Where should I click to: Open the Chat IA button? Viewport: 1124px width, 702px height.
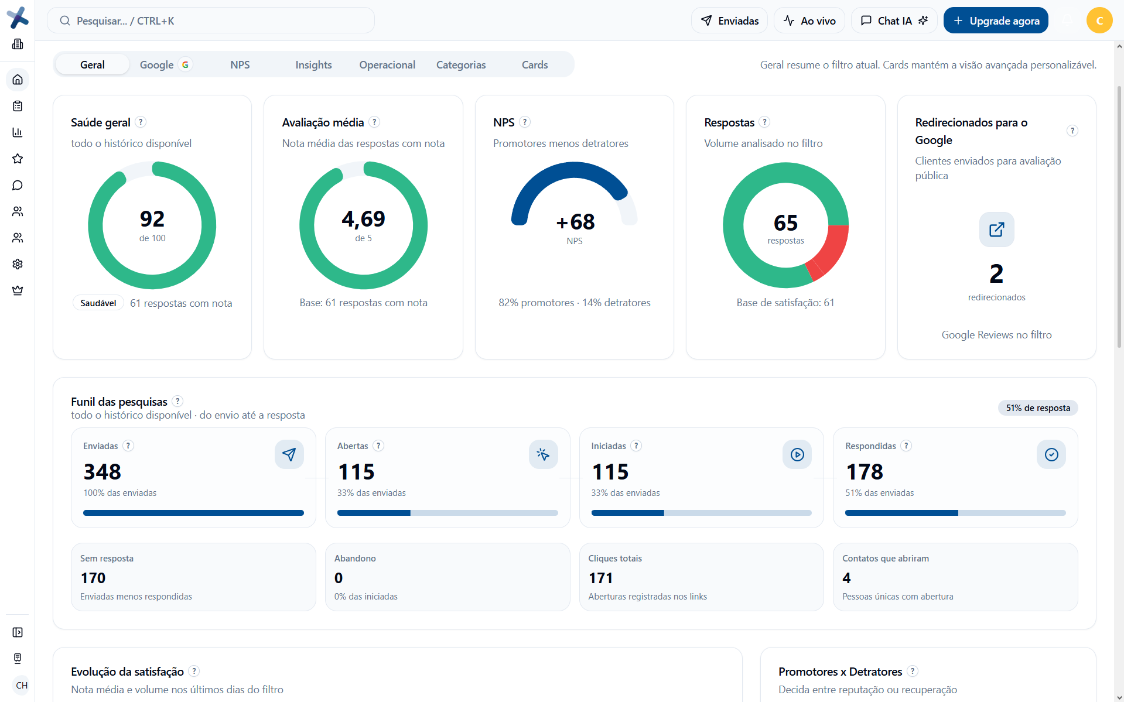click(894, 20)
